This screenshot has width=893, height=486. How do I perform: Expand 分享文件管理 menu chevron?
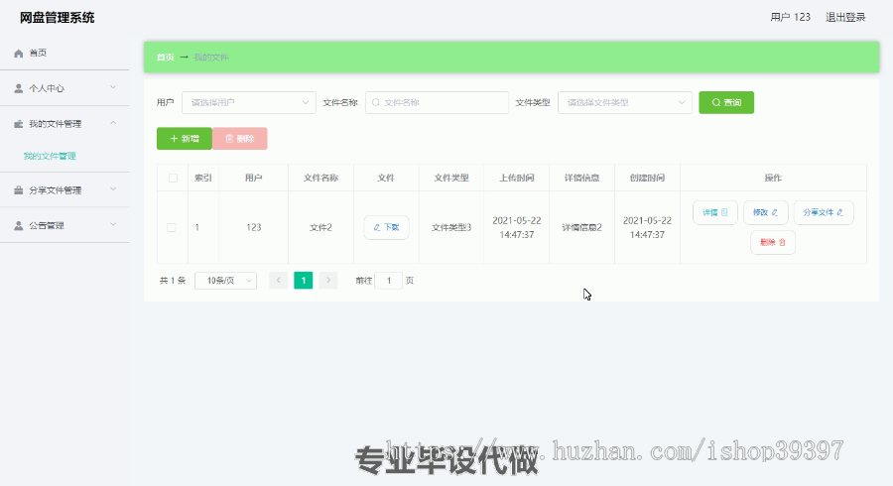click(113, 188)
